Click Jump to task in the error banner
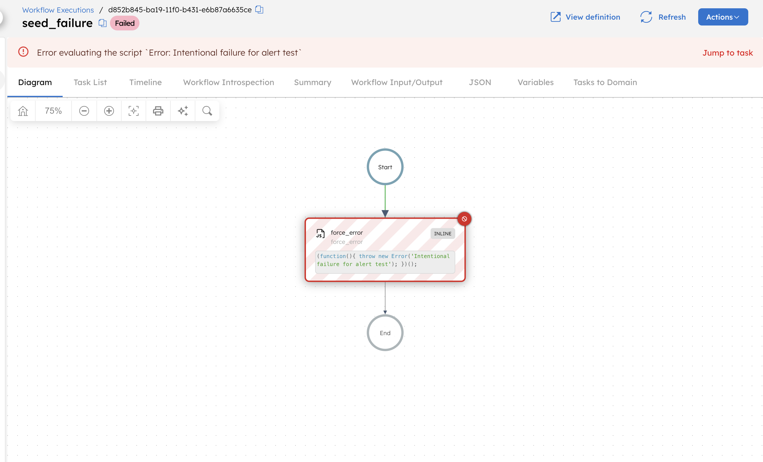Screen dimensions: 763x462 (x=728, y=53)
